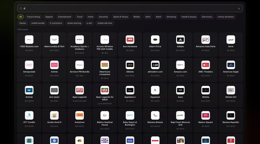Show the Games category
Screen dimensions: 260x144
tap(23, 23)
